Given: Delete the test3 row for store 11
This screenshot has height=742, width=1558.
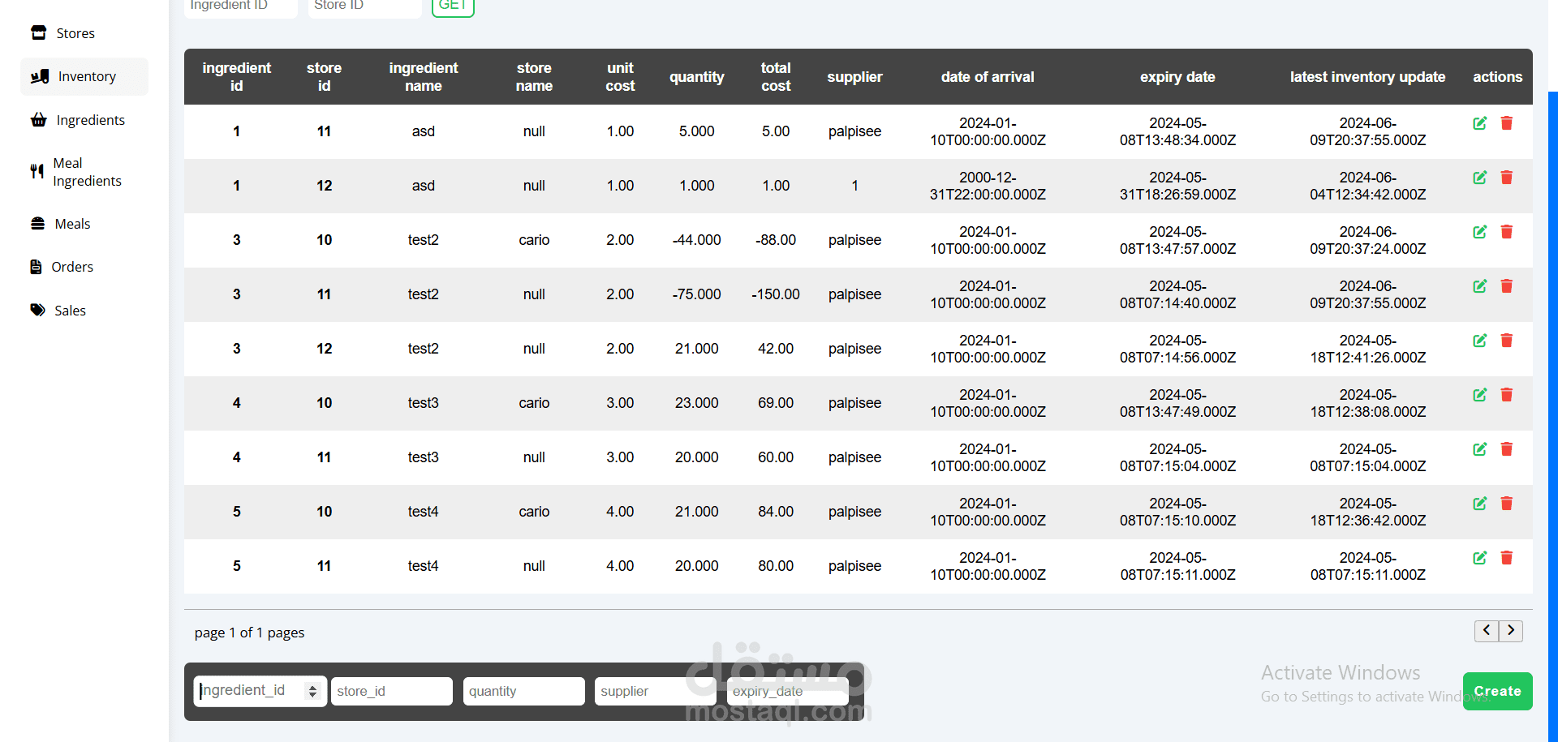Looking at the screenshot, I should click(x=1507, y=449).
